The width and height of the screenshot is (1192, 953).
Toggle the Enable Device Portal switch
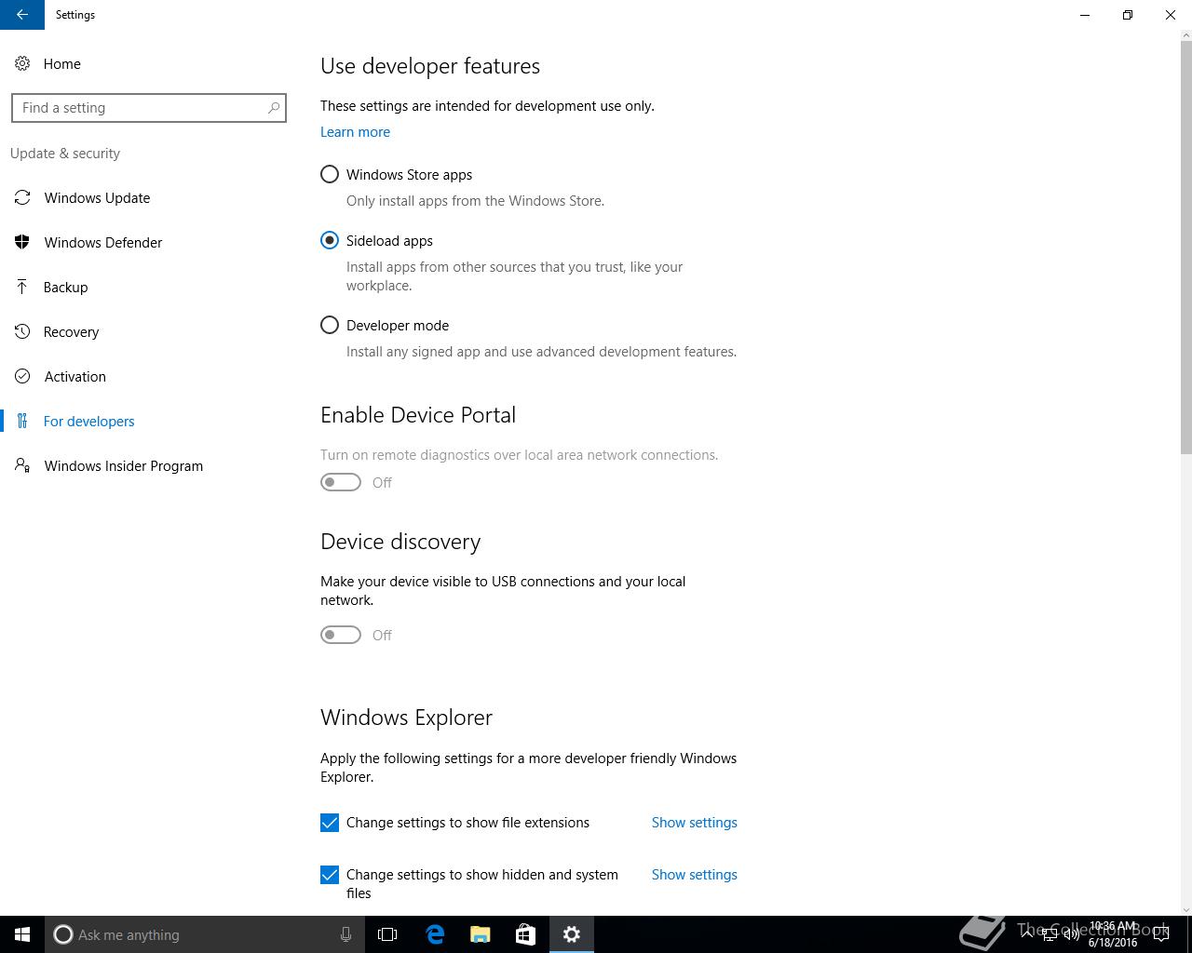pyautogui.click(x=341, y=482)
